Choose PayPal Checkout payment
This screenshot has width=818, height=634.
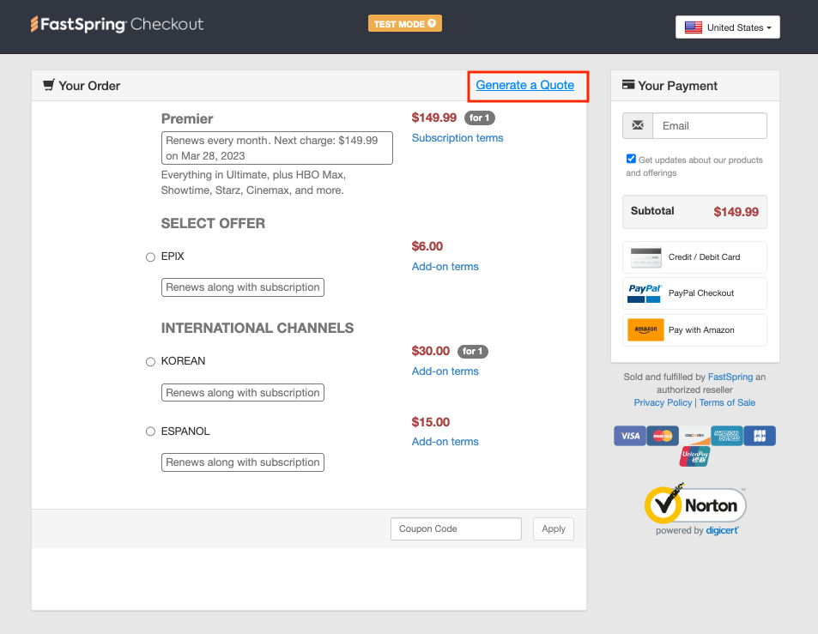(x=694, y=293)
